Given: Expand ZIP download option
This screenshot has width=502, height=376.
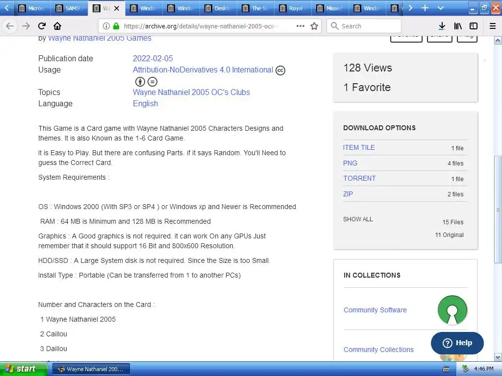Looking at the screenshot, I should (x=348, y=194).
